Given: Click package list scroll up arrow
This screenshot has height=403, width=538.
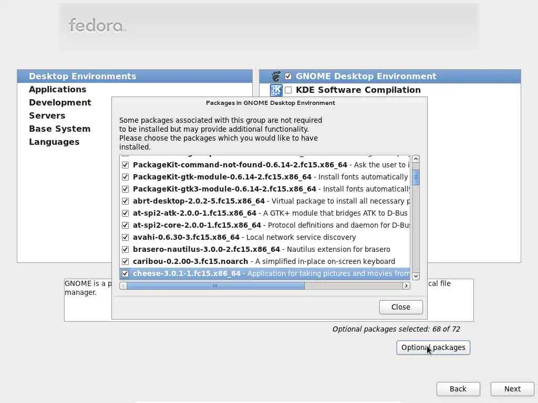Looking at the screenshot, I should 416,158.
